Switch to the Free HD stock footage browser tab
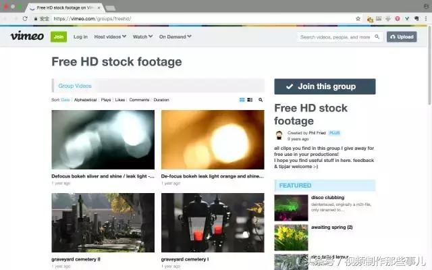 (62, 6)
